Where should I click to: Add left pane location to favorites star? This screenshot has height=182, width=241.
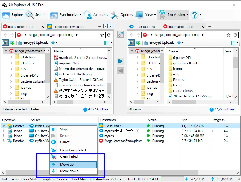pyautogui.click(x=102, y=35)
